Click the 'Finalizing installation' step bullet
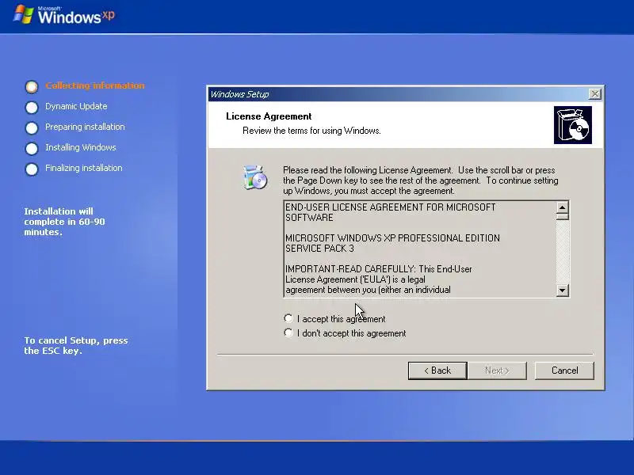Screen dimensions: 634x475 32,169
